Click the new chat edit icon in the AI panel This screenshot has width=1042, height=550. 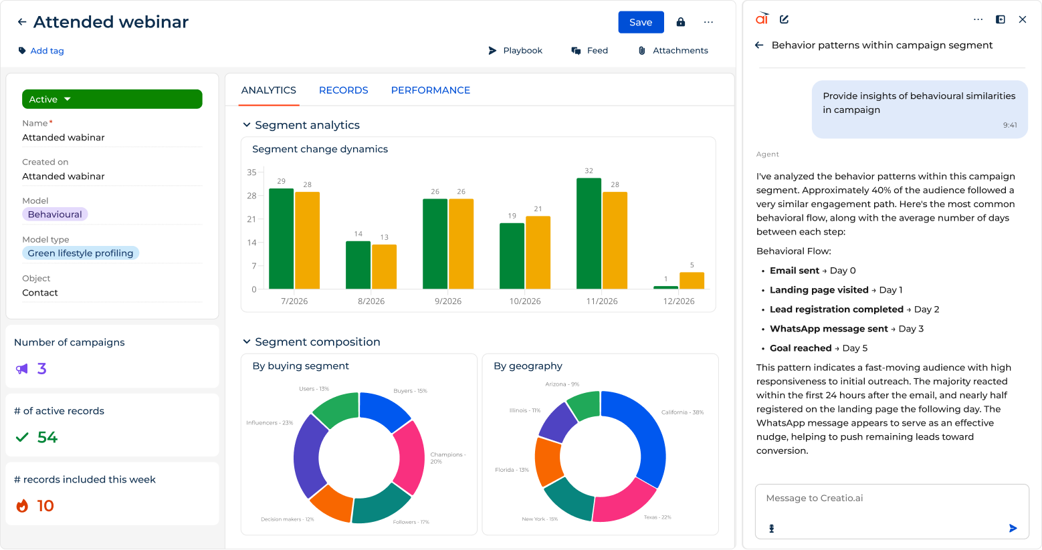(x=784, y=19)
